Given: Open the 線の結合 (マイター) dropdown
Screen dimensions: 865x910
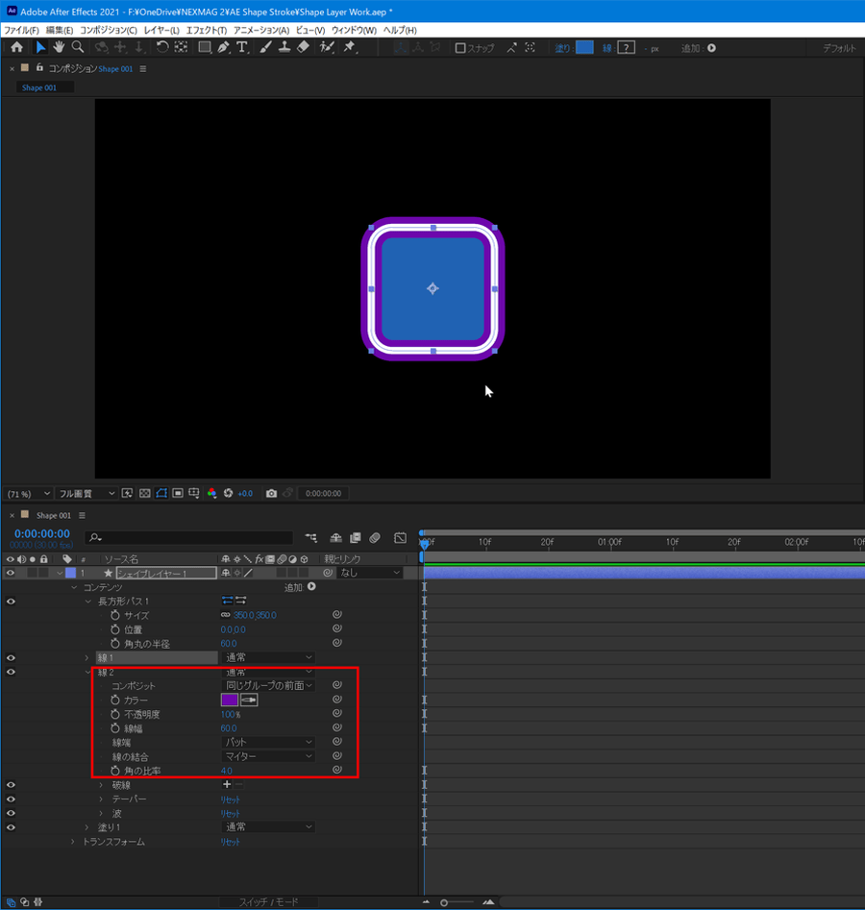Looking at the screenshot, I should tap(268, 756).
